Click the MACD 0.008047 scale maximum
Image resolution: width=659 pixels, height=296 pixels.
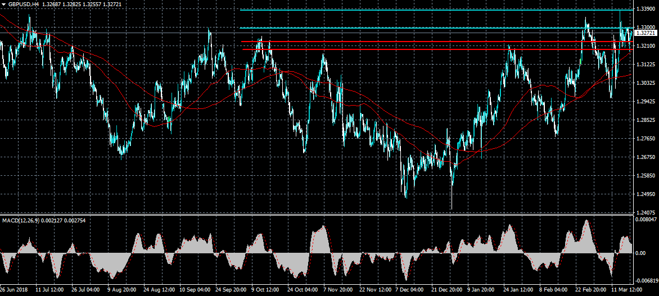[x=647, y=220]
